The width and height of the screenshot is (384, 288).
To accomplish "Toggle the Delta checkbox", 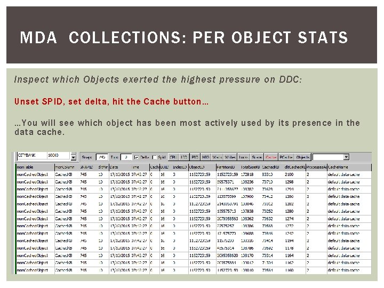I will point(137,157).
